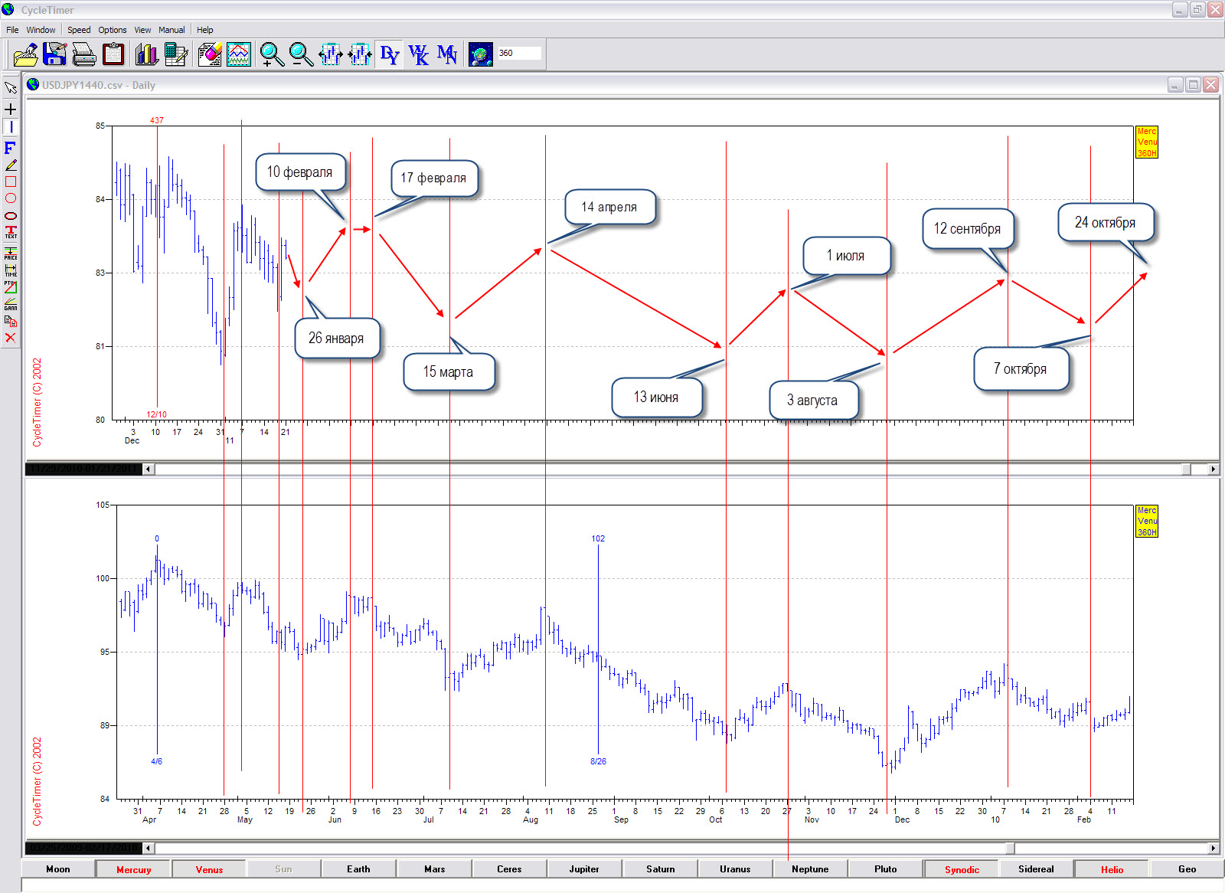Open the planets globe icon in toolbar
The image size is (1225, 893).
pyautogui.click(x=480, y=54)
